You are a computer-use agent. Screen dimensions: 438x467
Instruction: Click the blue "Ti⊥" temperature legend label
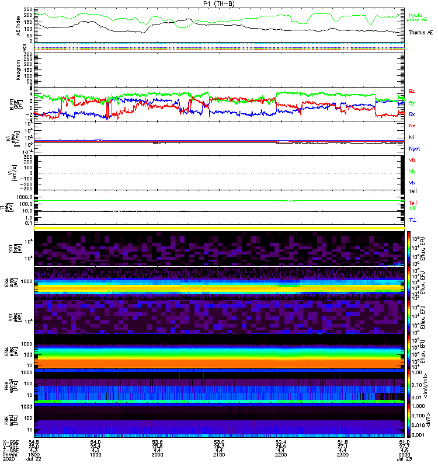(x=412, y=220)
